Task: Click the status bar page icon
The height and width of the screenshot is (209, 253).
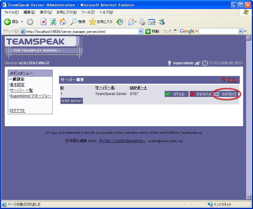Action: coord(4,204)
